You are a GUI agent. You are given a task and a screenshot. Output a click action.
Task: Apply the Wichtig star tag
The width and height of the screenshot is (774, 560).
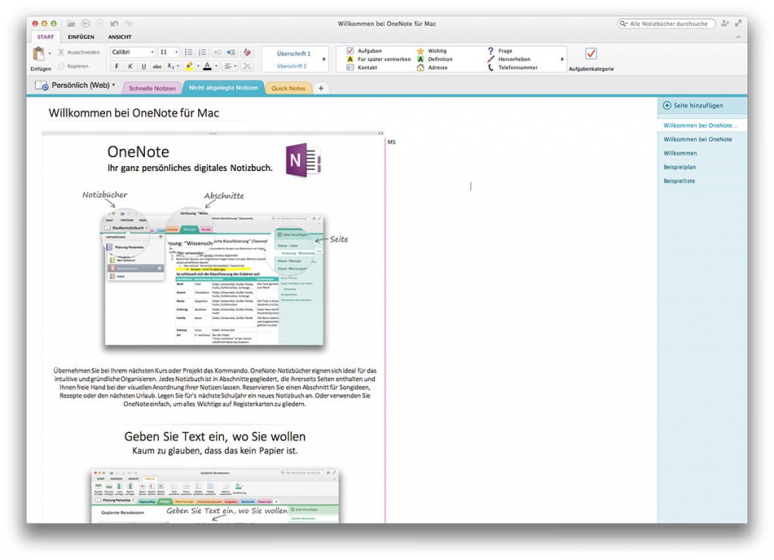(420, 51)
